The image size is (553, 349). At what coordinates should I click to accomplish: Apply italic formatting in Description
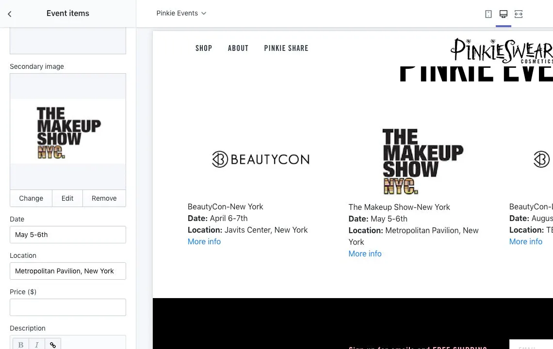point(37,345)
